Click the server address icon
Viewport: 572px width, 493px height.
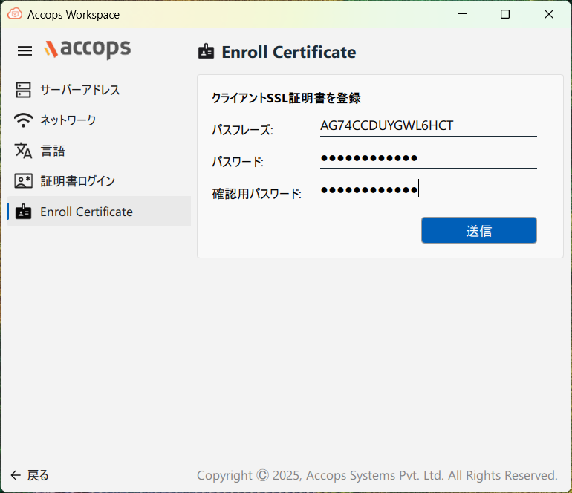coord(23,90)
